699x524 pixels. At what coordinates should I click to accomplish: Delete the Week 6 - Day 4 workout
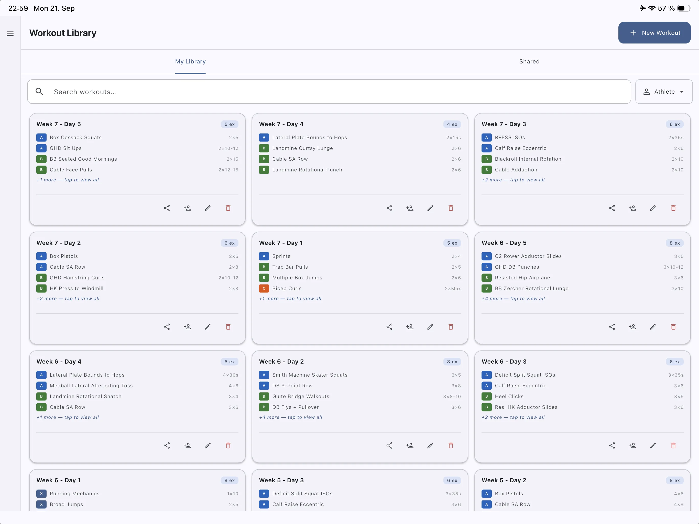(x=228, y=445)
